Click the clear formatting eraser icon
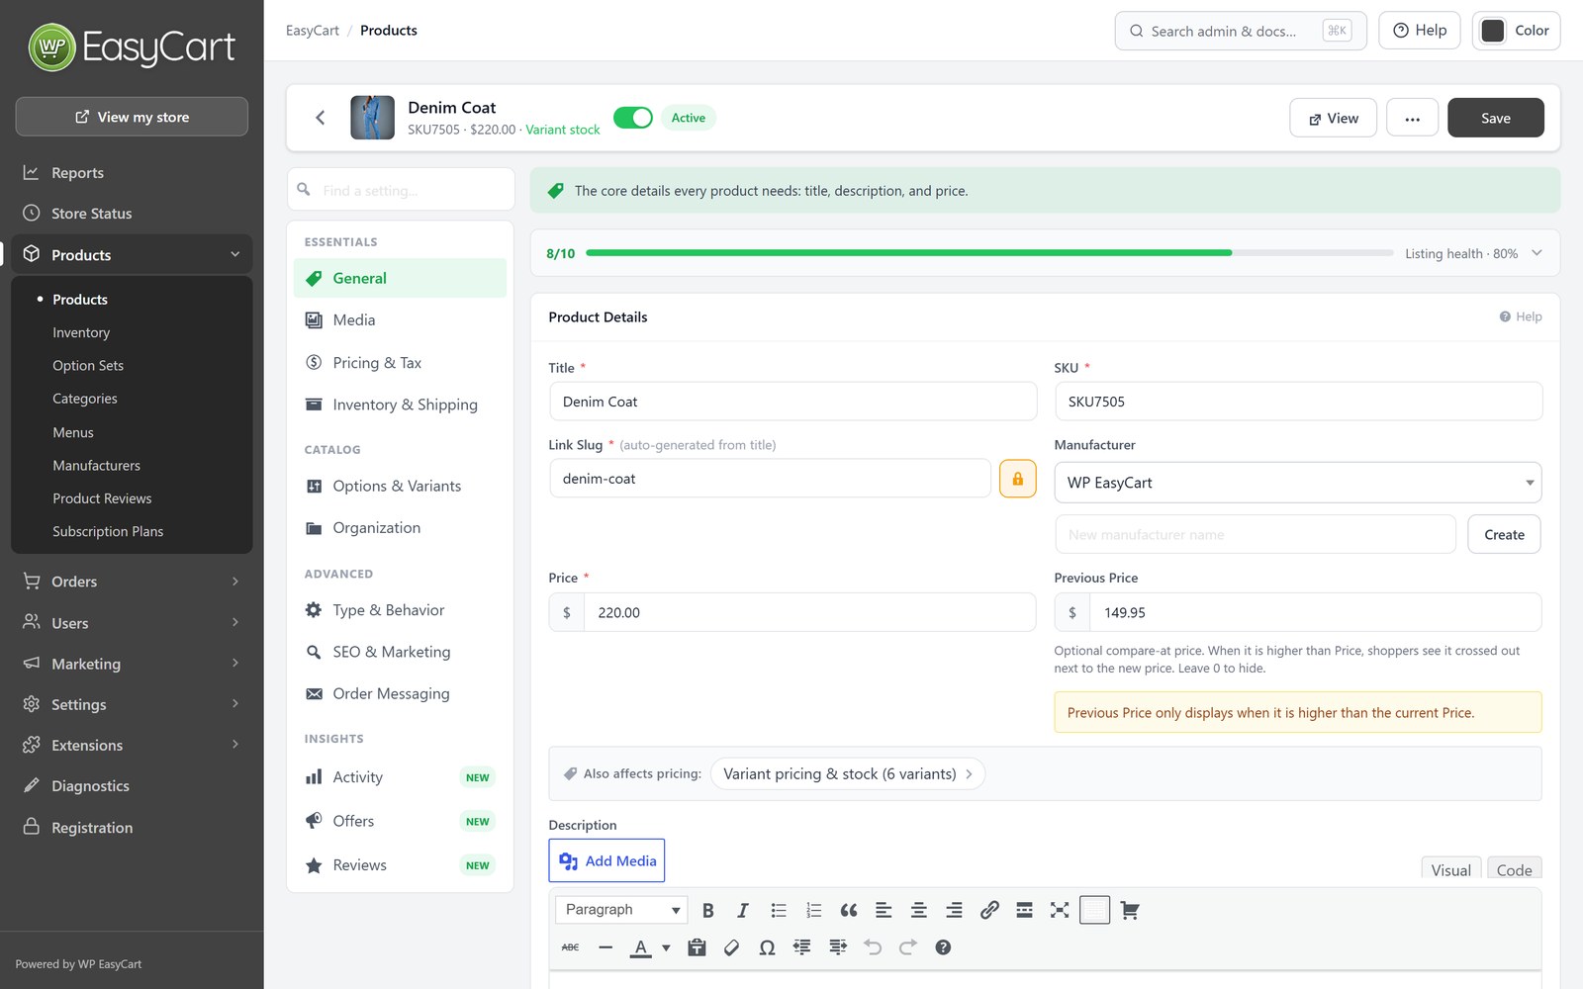 pyautogui.click(x=732, y=947)
